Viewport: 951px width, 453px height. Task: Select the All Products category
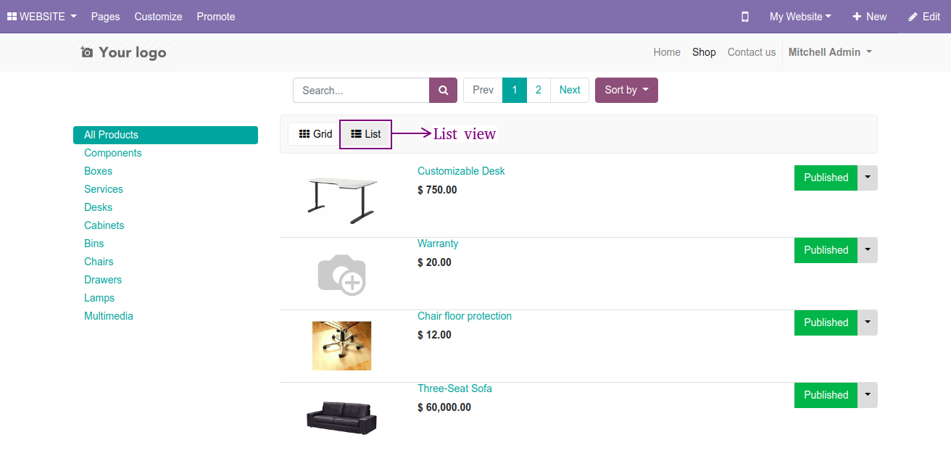point(165,135)
